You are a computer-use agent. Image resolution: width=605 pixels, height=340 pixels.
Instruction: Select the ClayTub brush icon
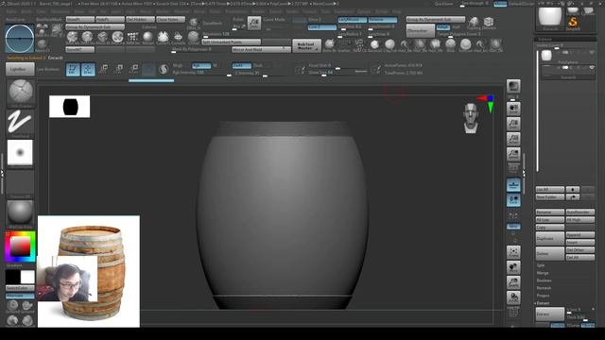coord(389,45)
